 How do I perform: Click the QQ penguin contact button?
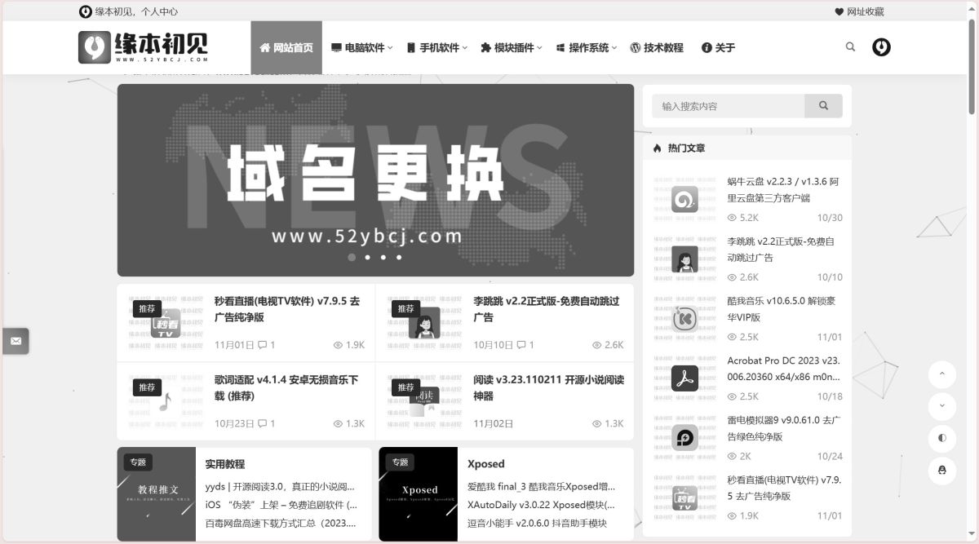942,471
